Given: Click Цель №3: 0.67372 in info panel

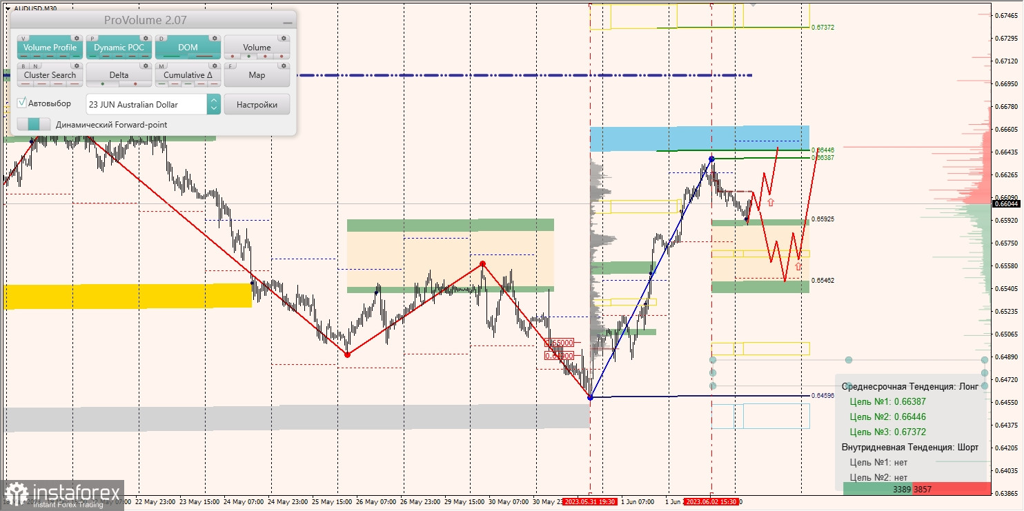Looking at the screenshot, I should pyautogui.click(x=887, y=432).
